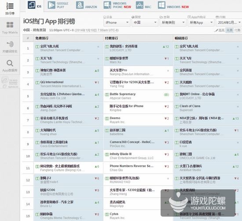The image size is (242, 221).
Task: Open QQ International app entry
Action: pyautogui.click(x=52, y=82)
